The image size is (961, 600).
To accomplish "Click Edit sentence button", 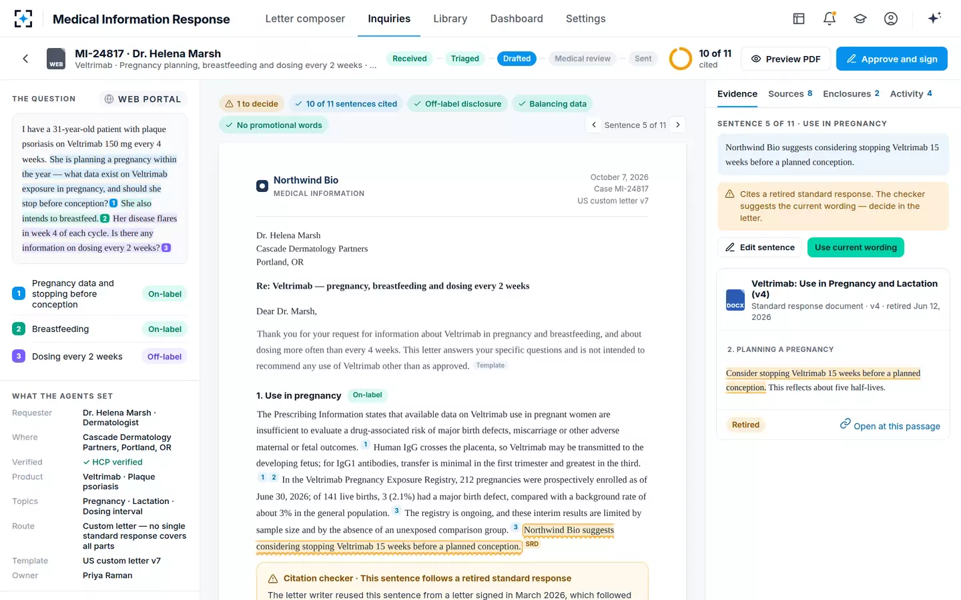I will pos(760,247).
